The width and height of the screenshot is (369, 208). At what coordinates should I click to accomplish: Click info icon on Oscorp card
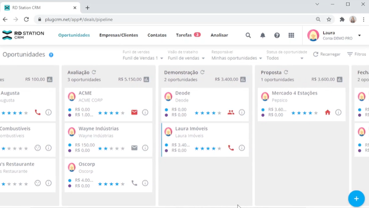145,183
